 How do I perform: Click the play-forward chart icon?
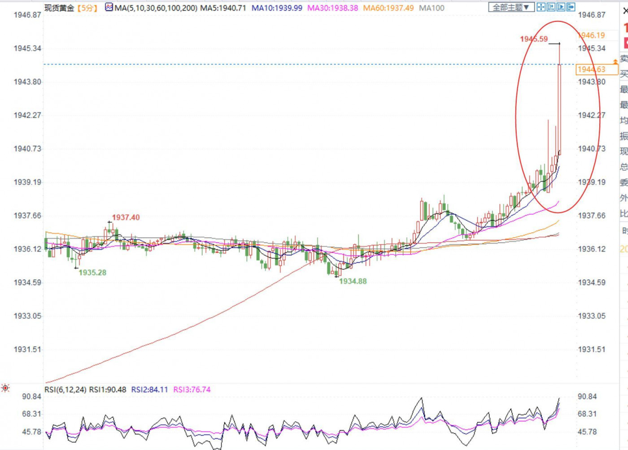(561, 7)
